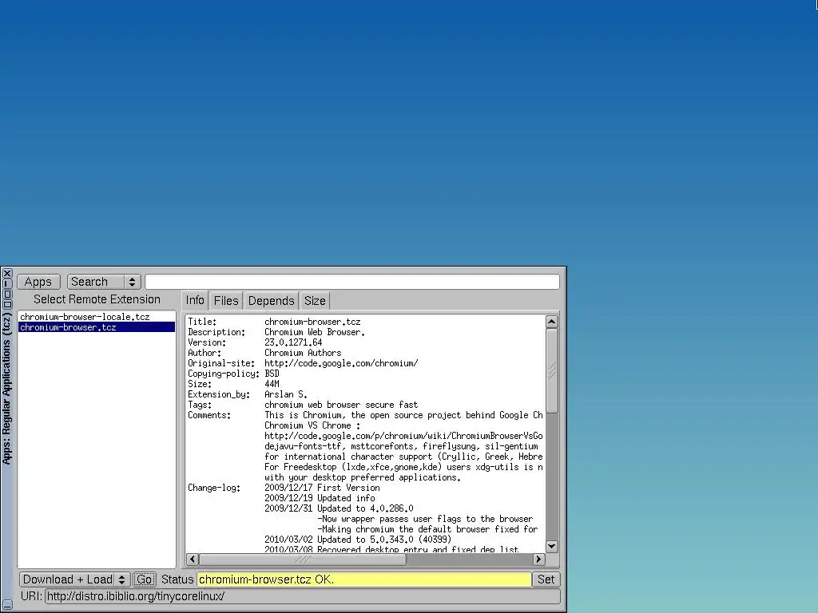Click the author text Chromium Authors

[303, 353]
